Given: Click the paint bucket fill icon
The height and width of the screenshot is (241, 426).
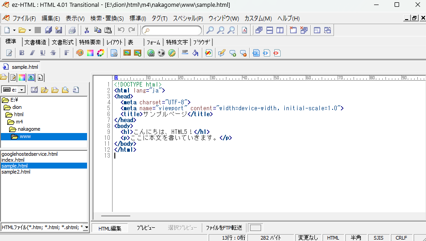Looking at the screenshot, I should point(195,53).
